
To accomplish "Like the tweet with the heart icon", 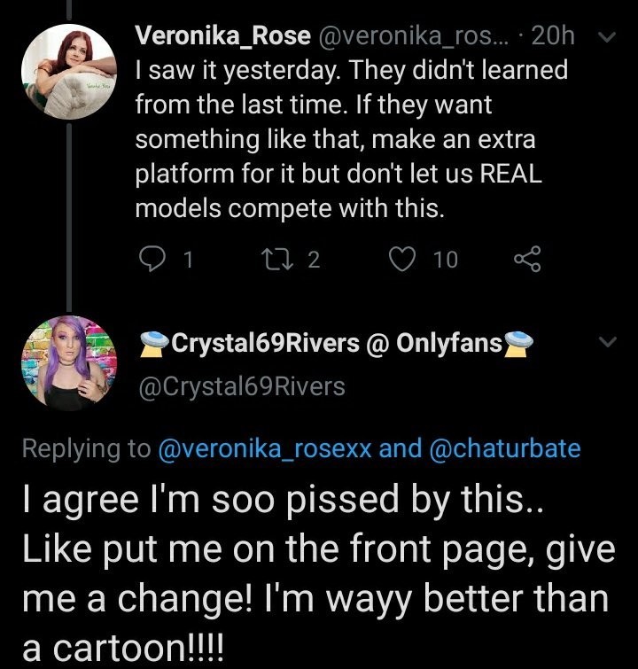I will pos(403,259).
